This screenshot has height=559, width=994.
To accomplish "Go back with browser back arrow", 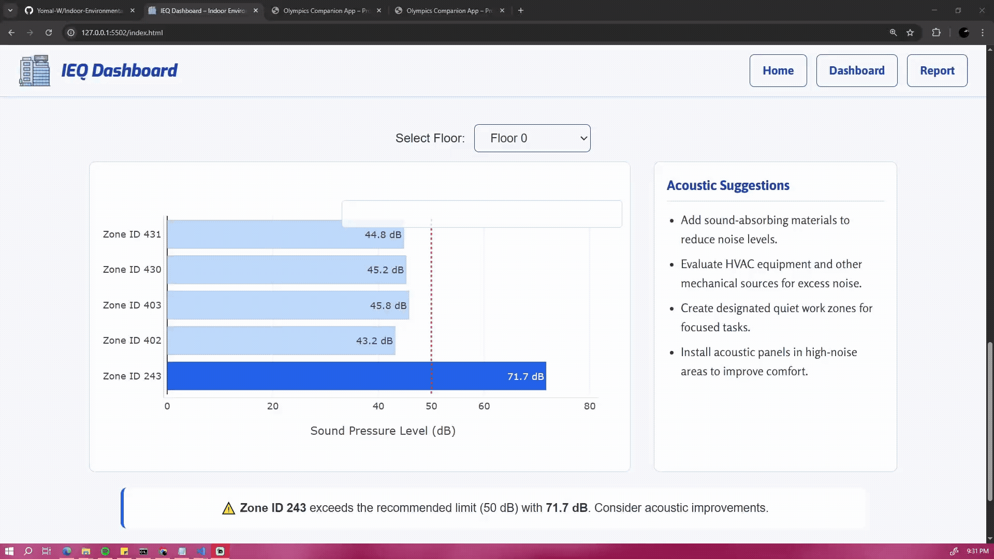I will click(11, 33).
